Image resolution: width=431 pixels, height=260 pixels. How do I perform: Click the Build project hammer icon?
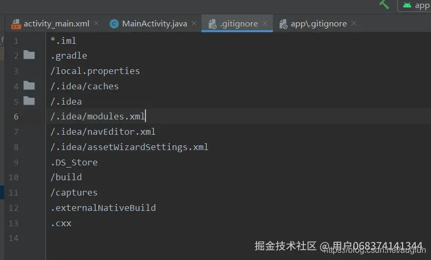(384, 4)
